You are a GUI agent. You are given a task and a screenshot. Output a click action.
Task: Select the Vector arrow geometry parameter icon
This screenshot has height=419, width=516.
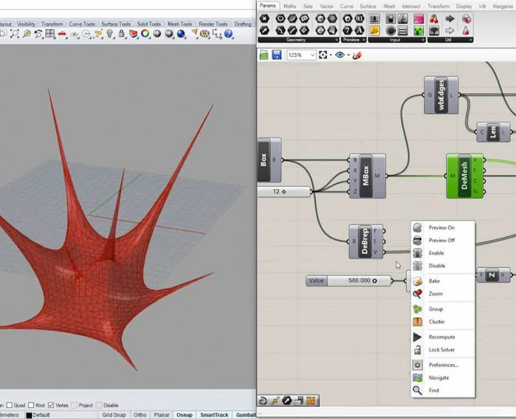click(264, 31)
